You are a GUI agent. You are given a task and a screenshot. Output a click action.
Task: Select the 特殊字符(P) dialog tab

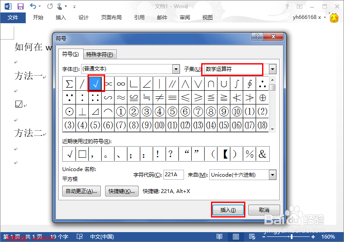100,54
